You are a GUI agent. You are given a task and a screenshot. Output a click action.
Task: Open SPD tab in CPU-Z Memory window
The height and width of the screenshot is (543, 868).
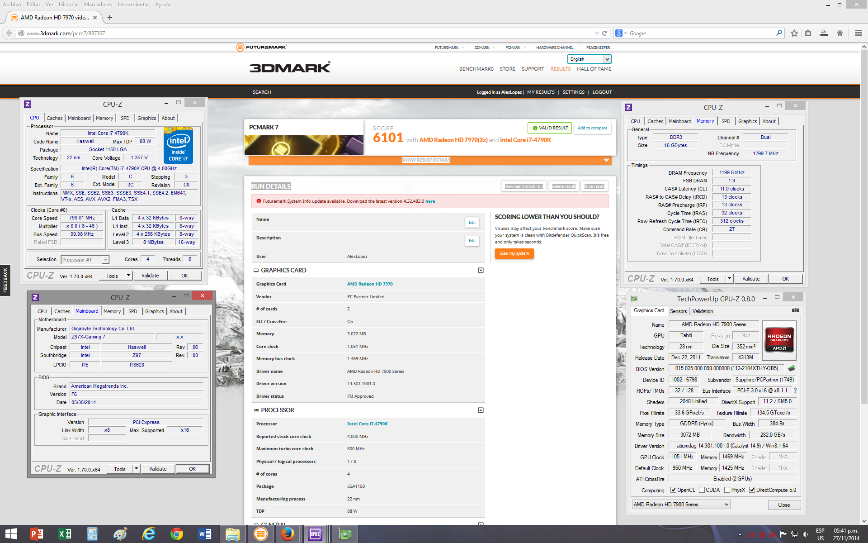726,121
